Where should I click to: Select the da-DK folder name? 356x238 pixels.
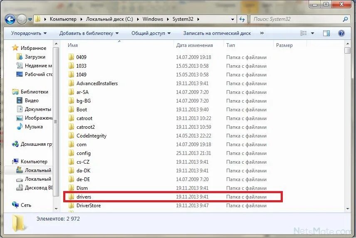click(83, 170)
